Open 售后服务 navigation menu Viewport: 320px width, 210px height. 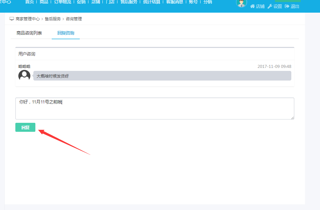tap(129, 2)
